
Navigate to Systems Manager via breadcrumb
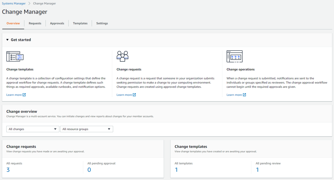[13, 3]
